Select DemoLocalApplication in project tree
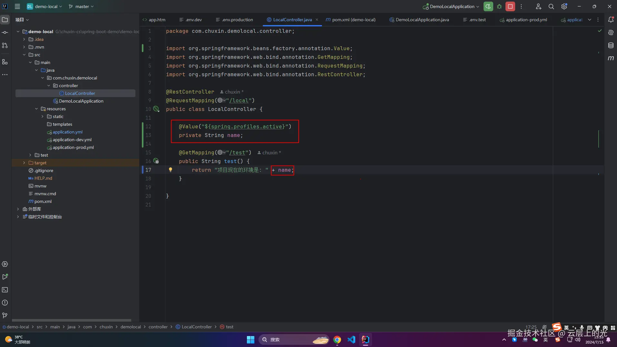Screen dimensions: 617x347 click(81, 101)
